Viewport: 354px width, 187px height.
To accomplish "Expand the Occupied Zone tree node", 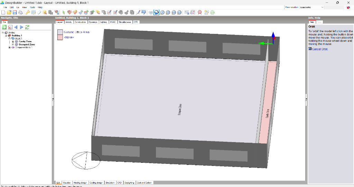I will coord(13,45).
